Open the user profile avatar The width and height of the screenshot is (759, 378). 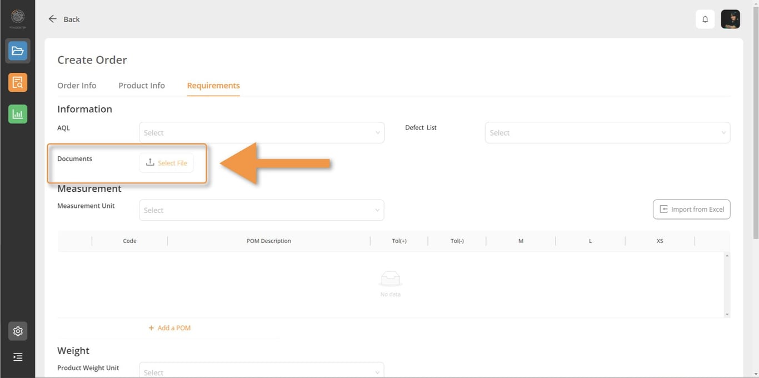pos(730,19)
